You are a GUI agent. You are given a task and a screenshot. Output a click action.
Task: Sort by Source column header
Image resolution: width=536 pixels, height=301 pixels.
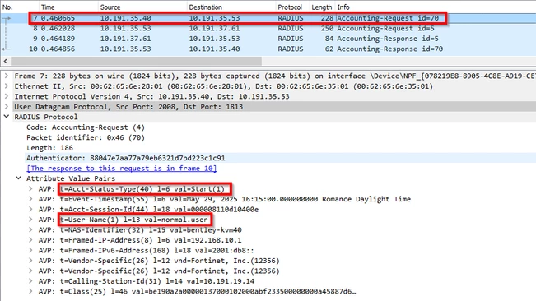point(110,7)
